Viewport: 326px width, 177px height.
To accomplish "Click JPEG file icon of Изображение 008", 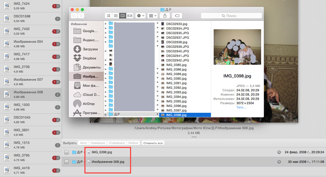I will coord(7,95).
